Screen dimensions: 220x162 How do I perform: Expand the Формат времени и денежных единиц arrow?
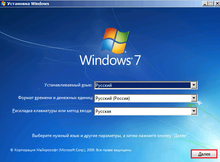point(194,98)
